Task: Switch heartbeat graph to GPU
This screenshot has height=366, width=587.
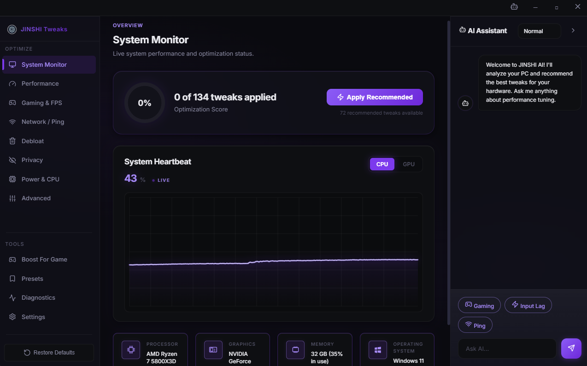Action: [409, 164]
